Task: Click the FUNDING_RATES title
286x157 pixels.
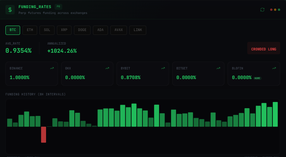Action: [x=35, y=7]
